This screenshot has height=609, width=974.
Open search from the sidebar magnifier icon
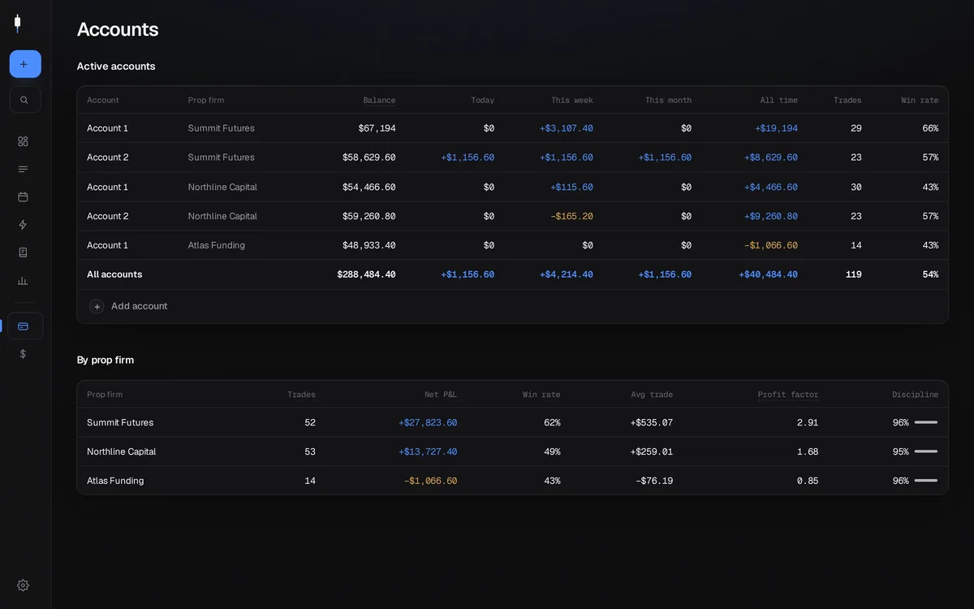click(x=25, y=100)
